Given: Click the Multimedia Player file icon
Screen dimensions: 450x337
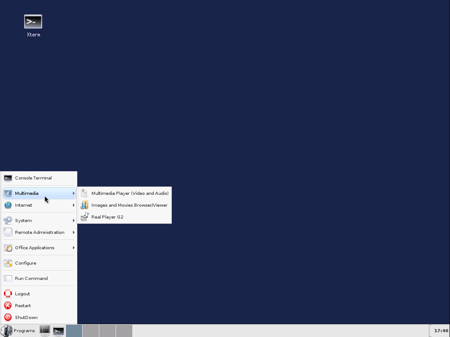Looking at the screenshot, I should 84,193.
